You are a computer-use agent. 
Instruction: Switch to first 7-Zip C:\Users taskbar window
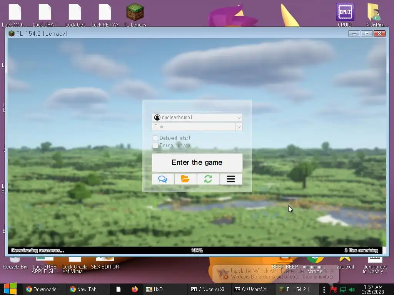point(209,289)
